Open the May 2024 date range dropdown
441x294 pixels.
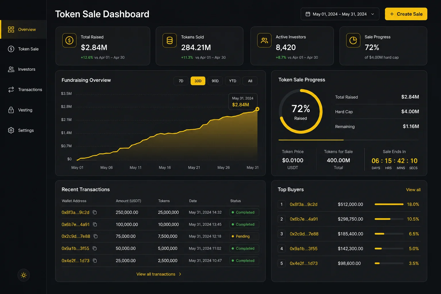(340, 14)
